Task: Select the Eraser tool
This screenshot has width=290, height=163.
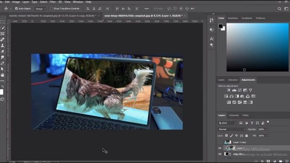Action: 2,51
